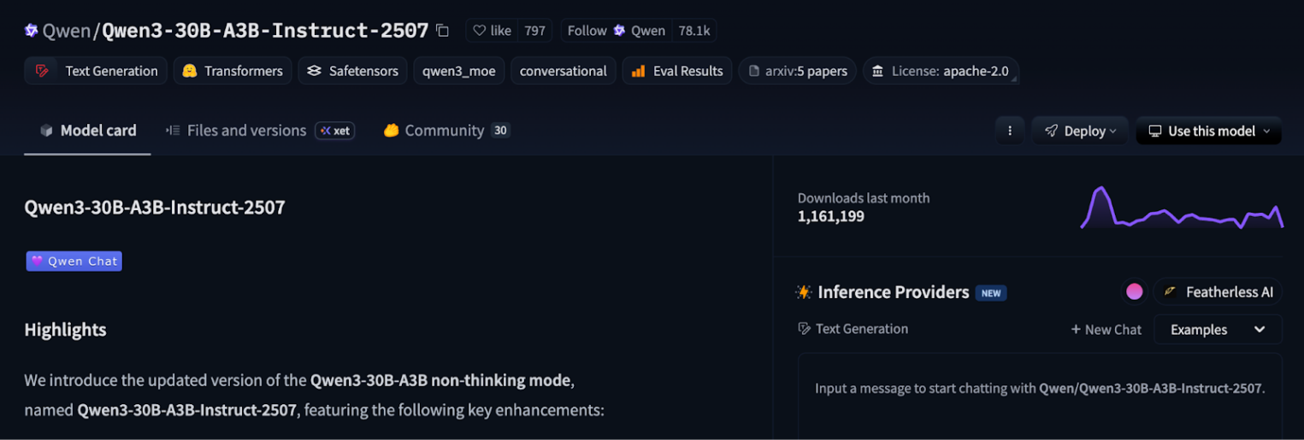Open the Qwen Chat badge link

coord(74,261)
